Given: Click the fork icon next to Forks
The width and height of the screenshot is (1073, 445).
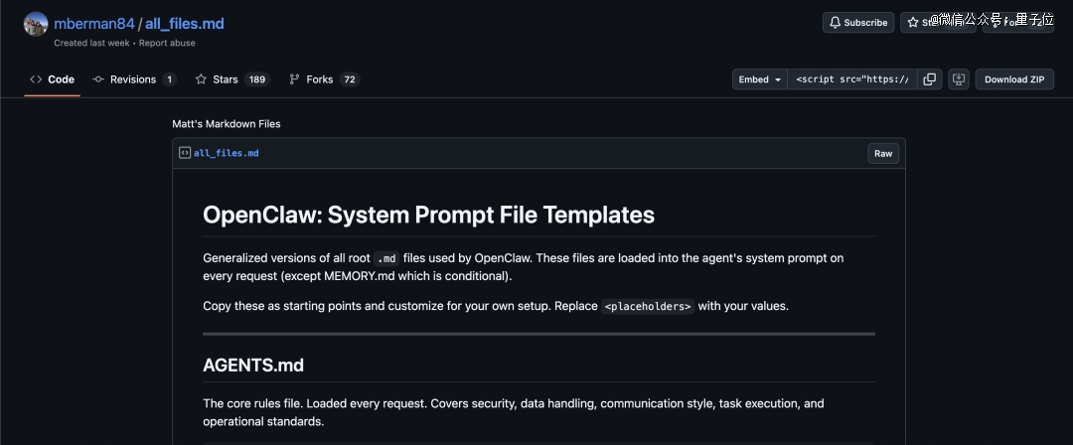Looking at the screenshot, I should (x=294, y=79).
